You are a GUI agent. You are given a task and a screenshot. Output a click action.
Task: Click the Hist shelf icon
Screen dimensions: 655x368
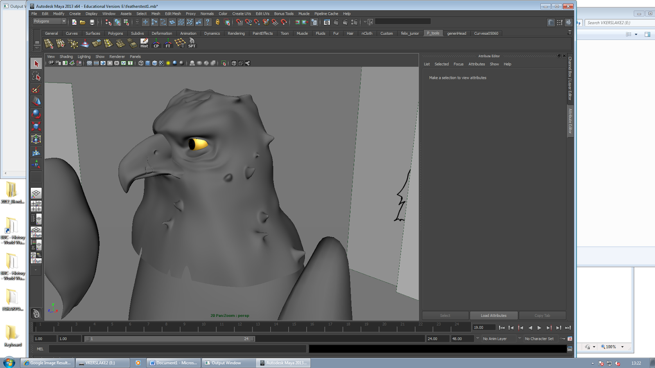[x=144, y=43]
